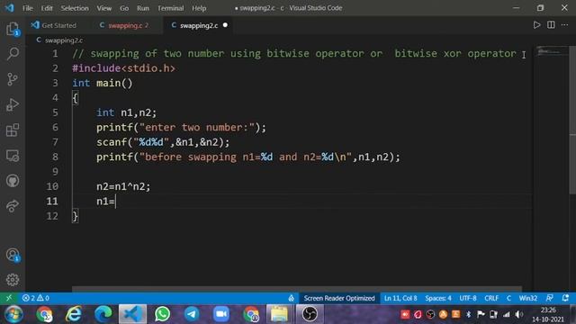The width and height of the screenshot is (576, 324).
Task: Open OBS Studio from taskbar
Action: [310, 314]
